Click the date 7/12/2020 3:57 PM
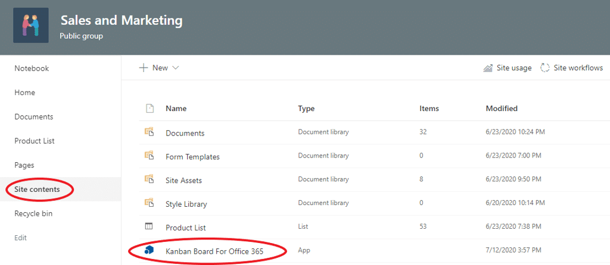The image size is (610, 265). point(513,250)
